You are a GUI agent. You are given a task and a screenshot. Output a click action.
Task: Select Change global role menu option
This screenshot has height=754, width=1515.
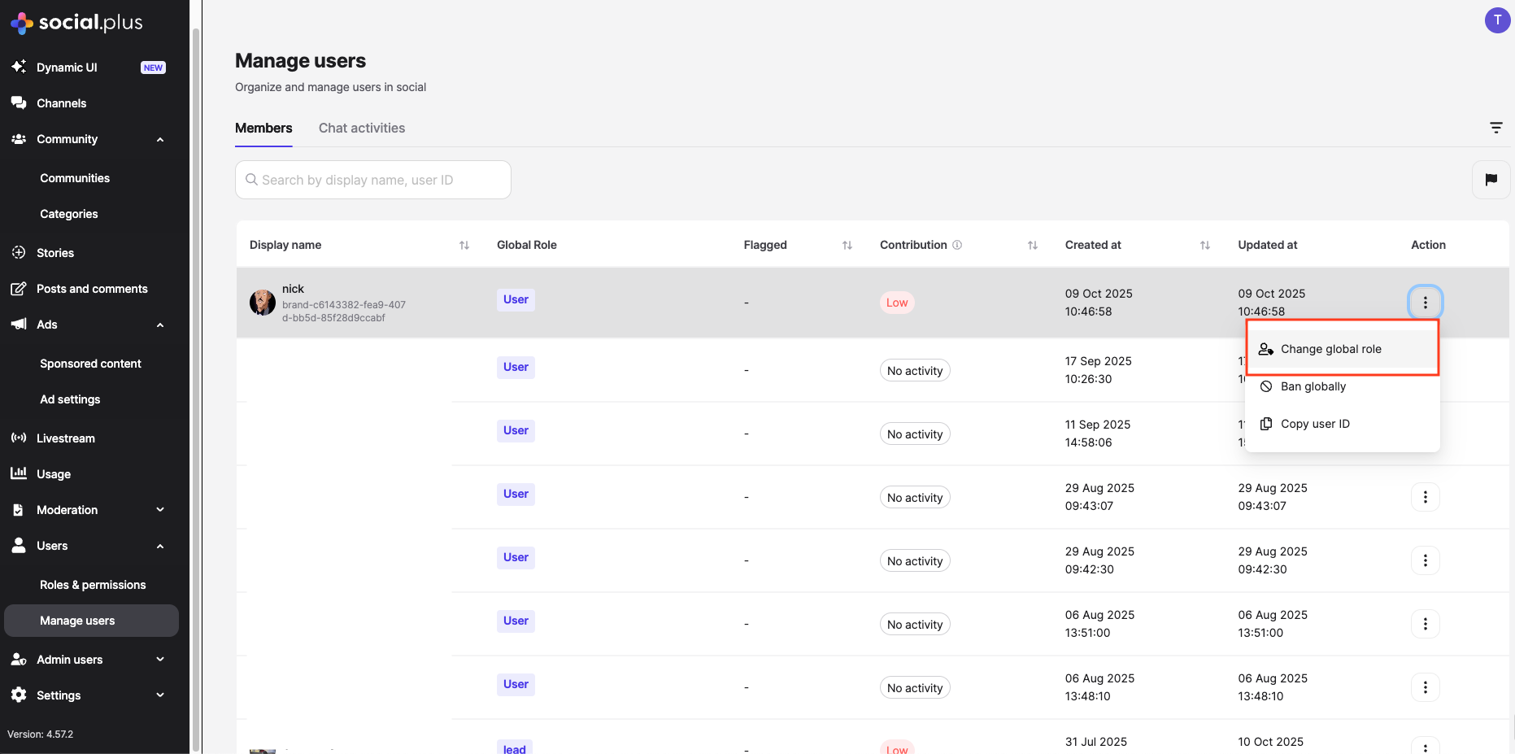click(1330, 349)
